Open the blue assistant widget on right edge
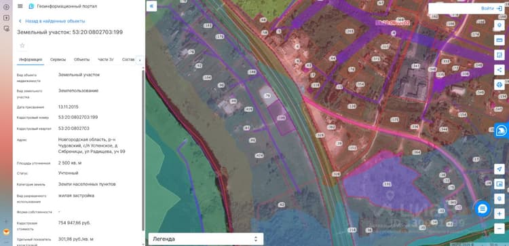Viewport: 509px width, 246px height. click(x=502, y=130)
